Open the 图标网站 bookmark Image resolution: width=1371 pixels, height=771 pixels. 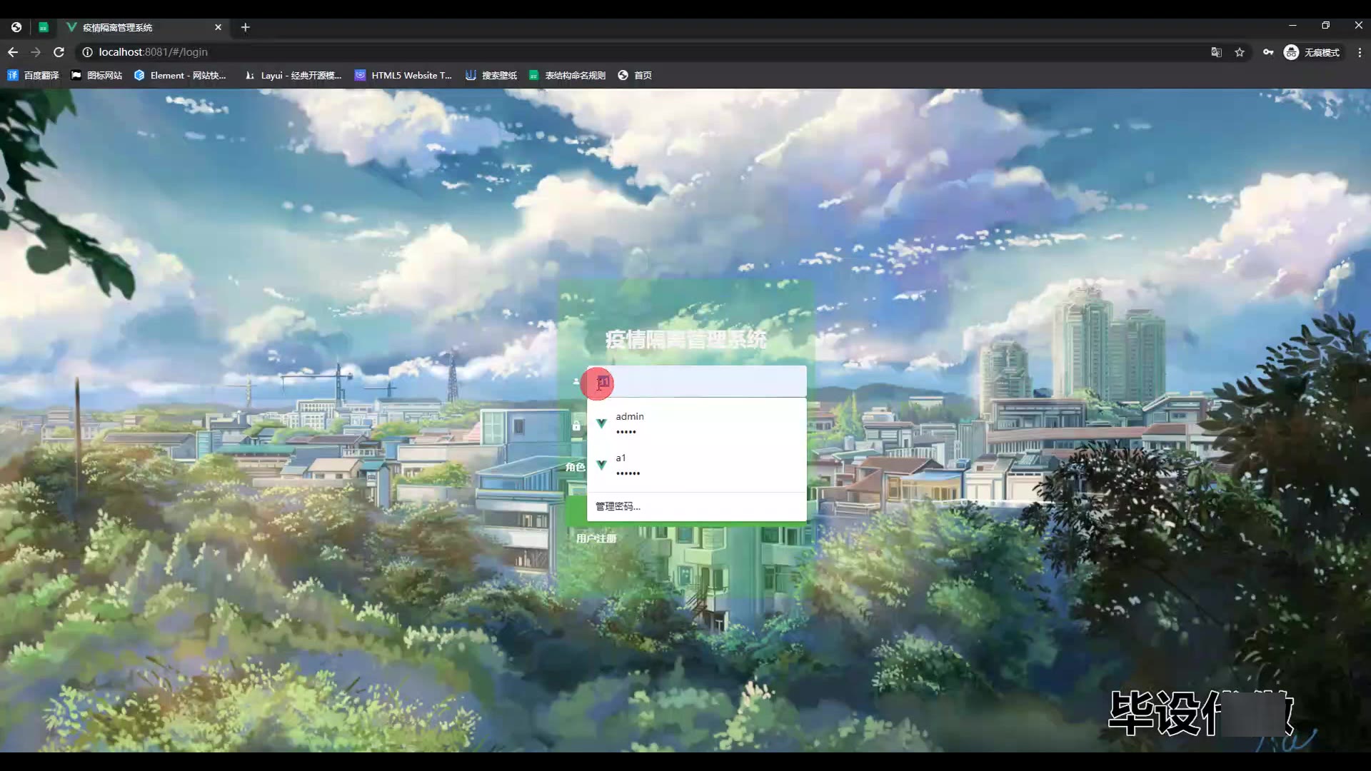tap(96, 75)
